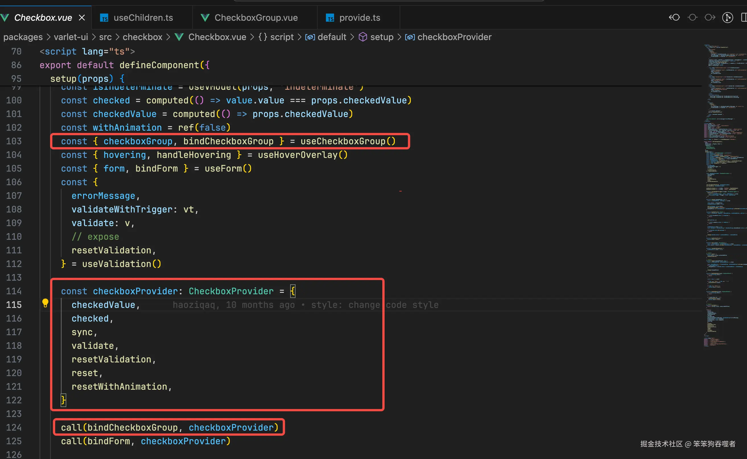Open the provide.ts tab
Screen dimensions: 747x459
359,18
